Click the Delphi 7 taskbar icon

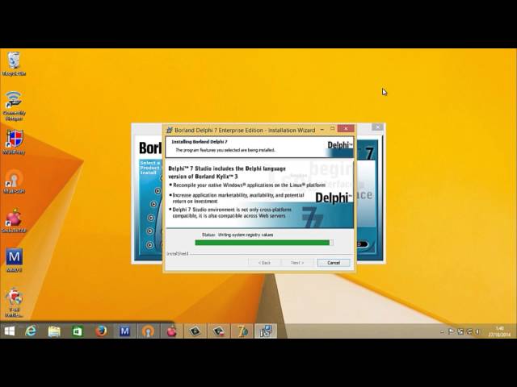[x=242, y=331]
